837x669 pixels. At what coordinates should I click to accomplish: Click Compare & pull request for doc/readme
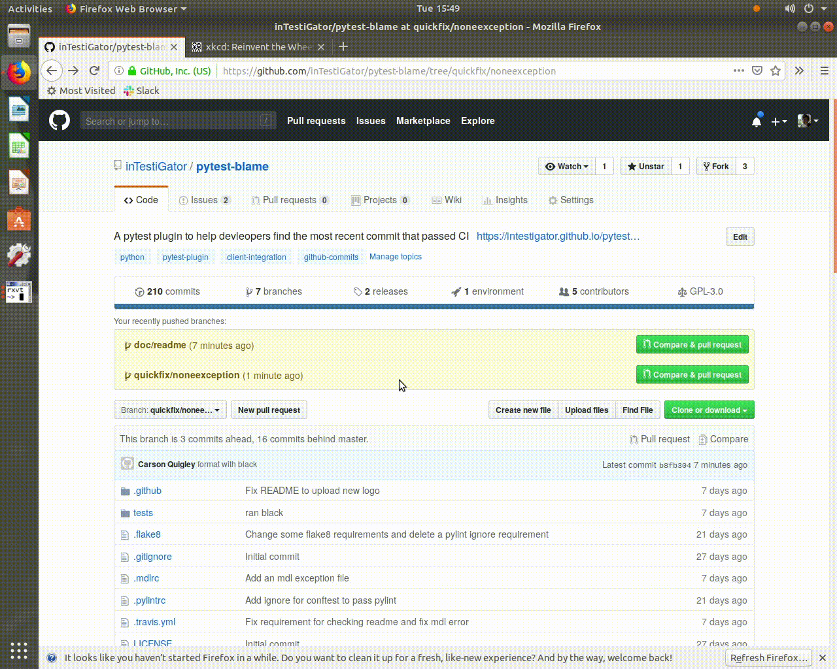pos(692,345)
